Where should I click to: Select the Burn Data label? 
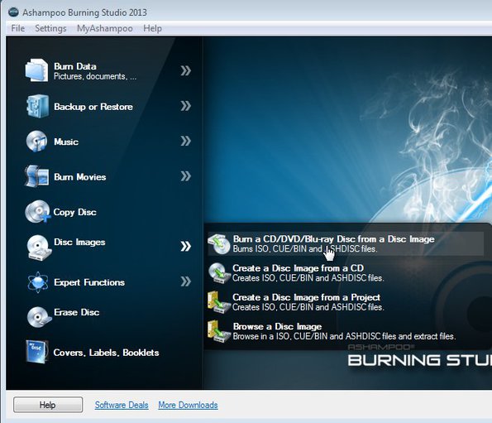tap(75, 66)
